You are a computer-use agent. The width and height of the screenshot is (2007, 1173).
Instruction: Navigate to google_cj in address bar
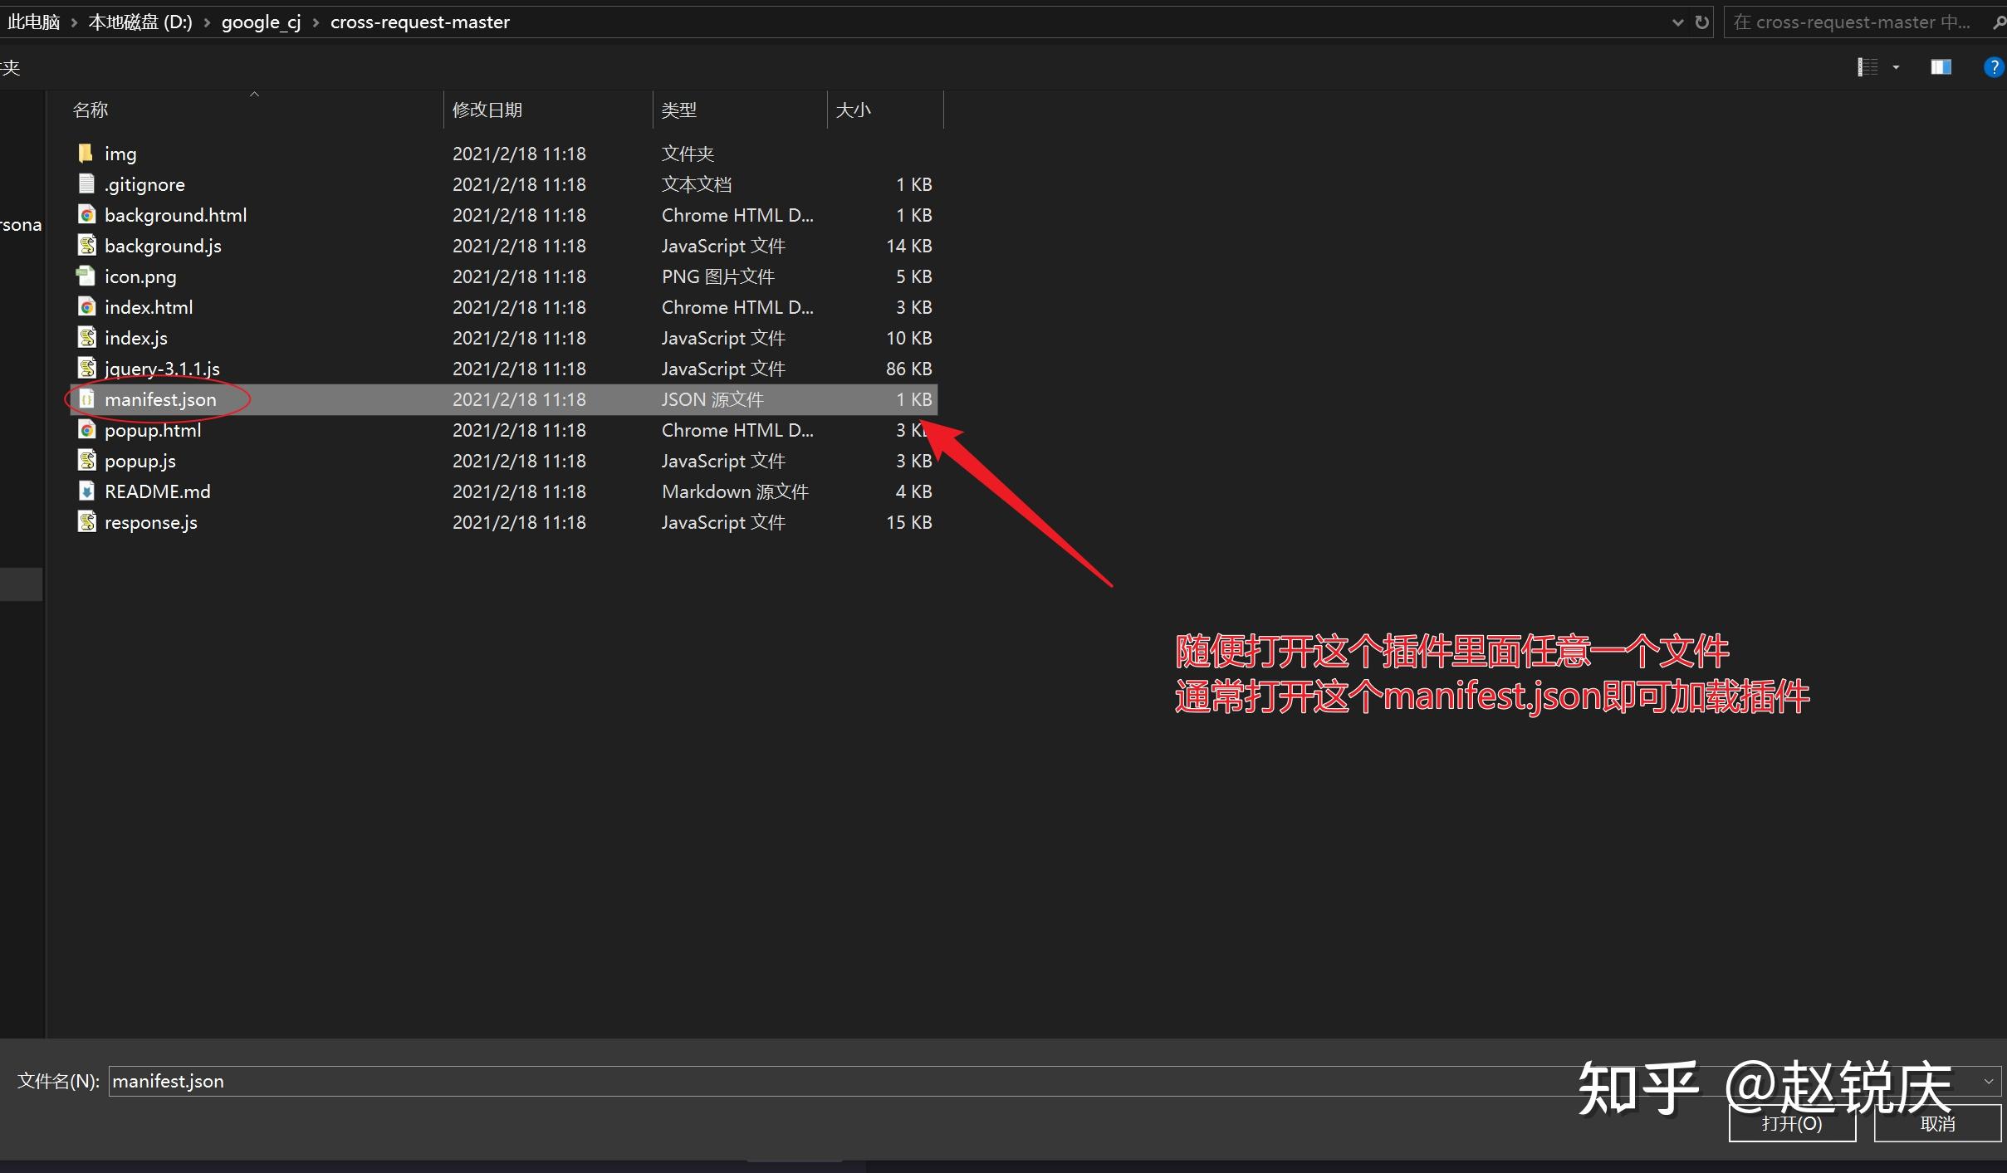click(x=261, y=22)
